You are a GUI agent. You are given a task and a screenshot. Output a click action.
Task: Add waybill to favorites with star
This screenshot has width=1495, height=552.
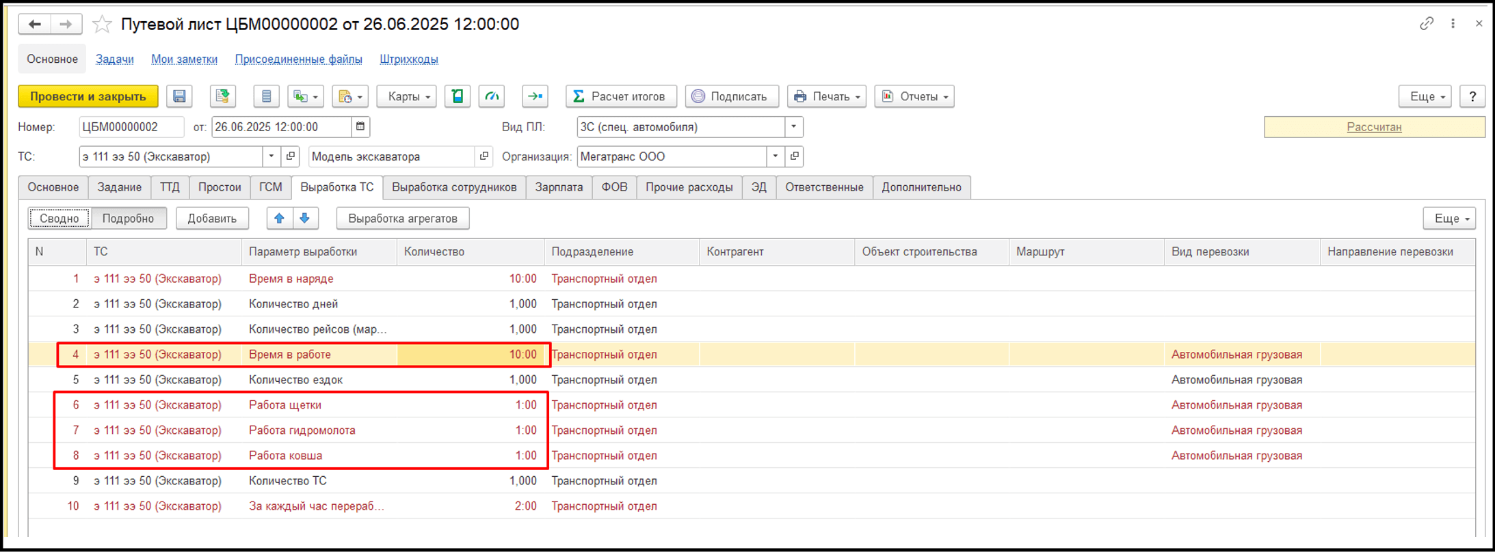coord(102,25)
